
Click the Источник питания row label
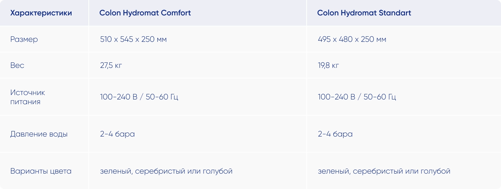point(28,97)
